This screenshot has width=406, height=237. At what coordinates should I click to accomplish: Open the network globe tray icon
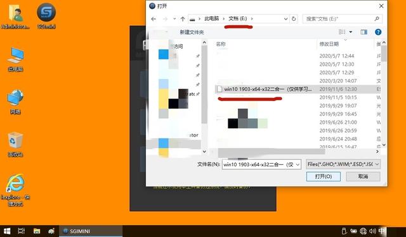point(363,231)
